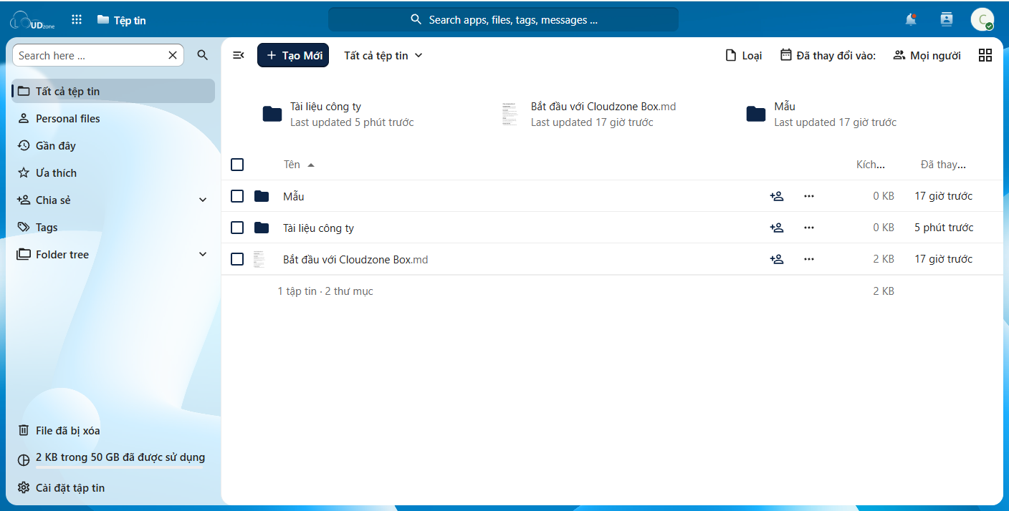Open the Mẫu recent card folder
The image size is (1009, 511).
click(x=821, y=114)
